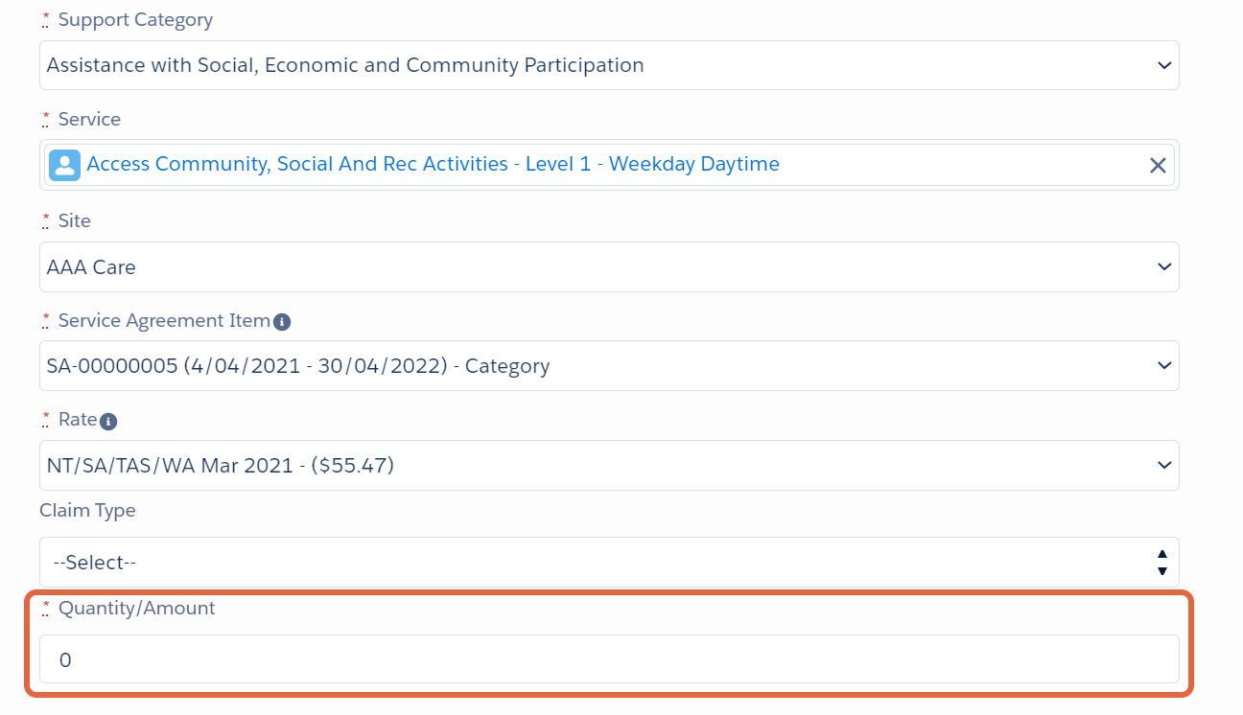The image size is (1243, 715).
Task: Click the Quantity/Amount label
Action: (x=137, y=608)
